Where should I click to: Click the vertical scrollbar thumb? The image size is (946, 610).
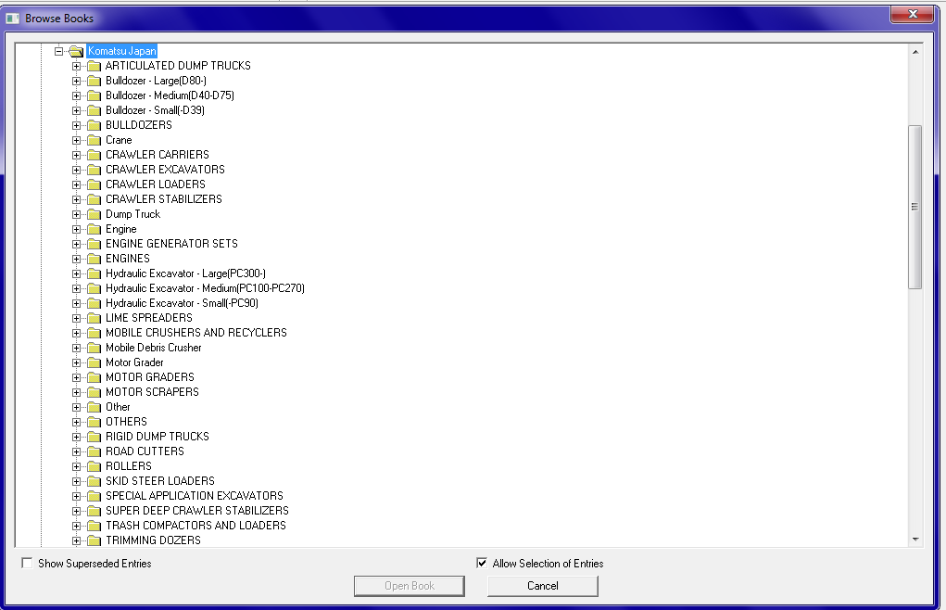[915, 207]
